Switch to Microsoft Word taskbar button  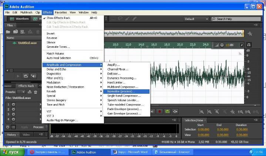coord(131,152)
